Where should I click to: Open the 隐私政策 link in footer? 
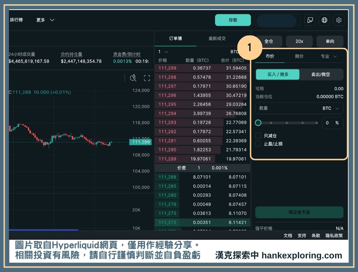pos(334,235)
